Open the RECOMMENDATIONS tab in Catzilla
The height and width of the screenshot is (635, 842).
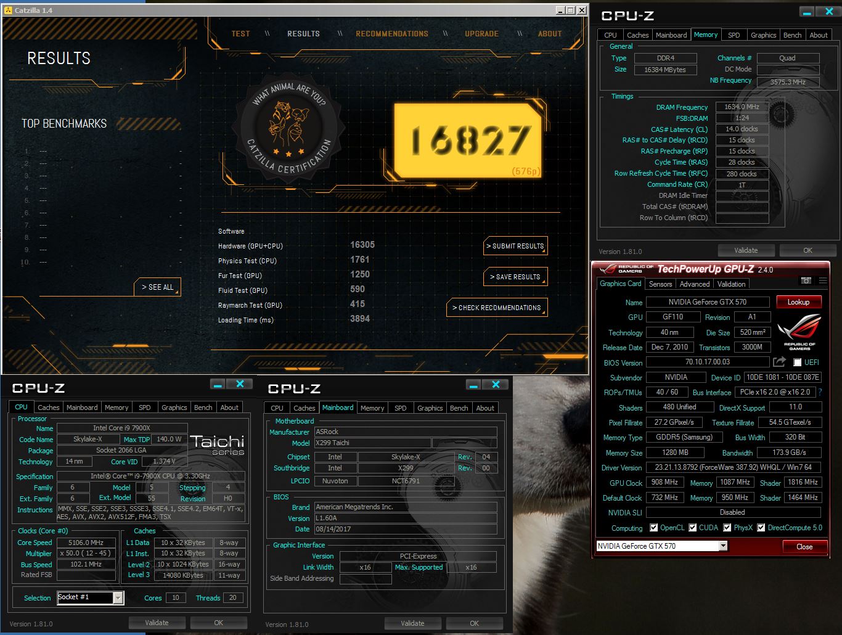[392, 34]
